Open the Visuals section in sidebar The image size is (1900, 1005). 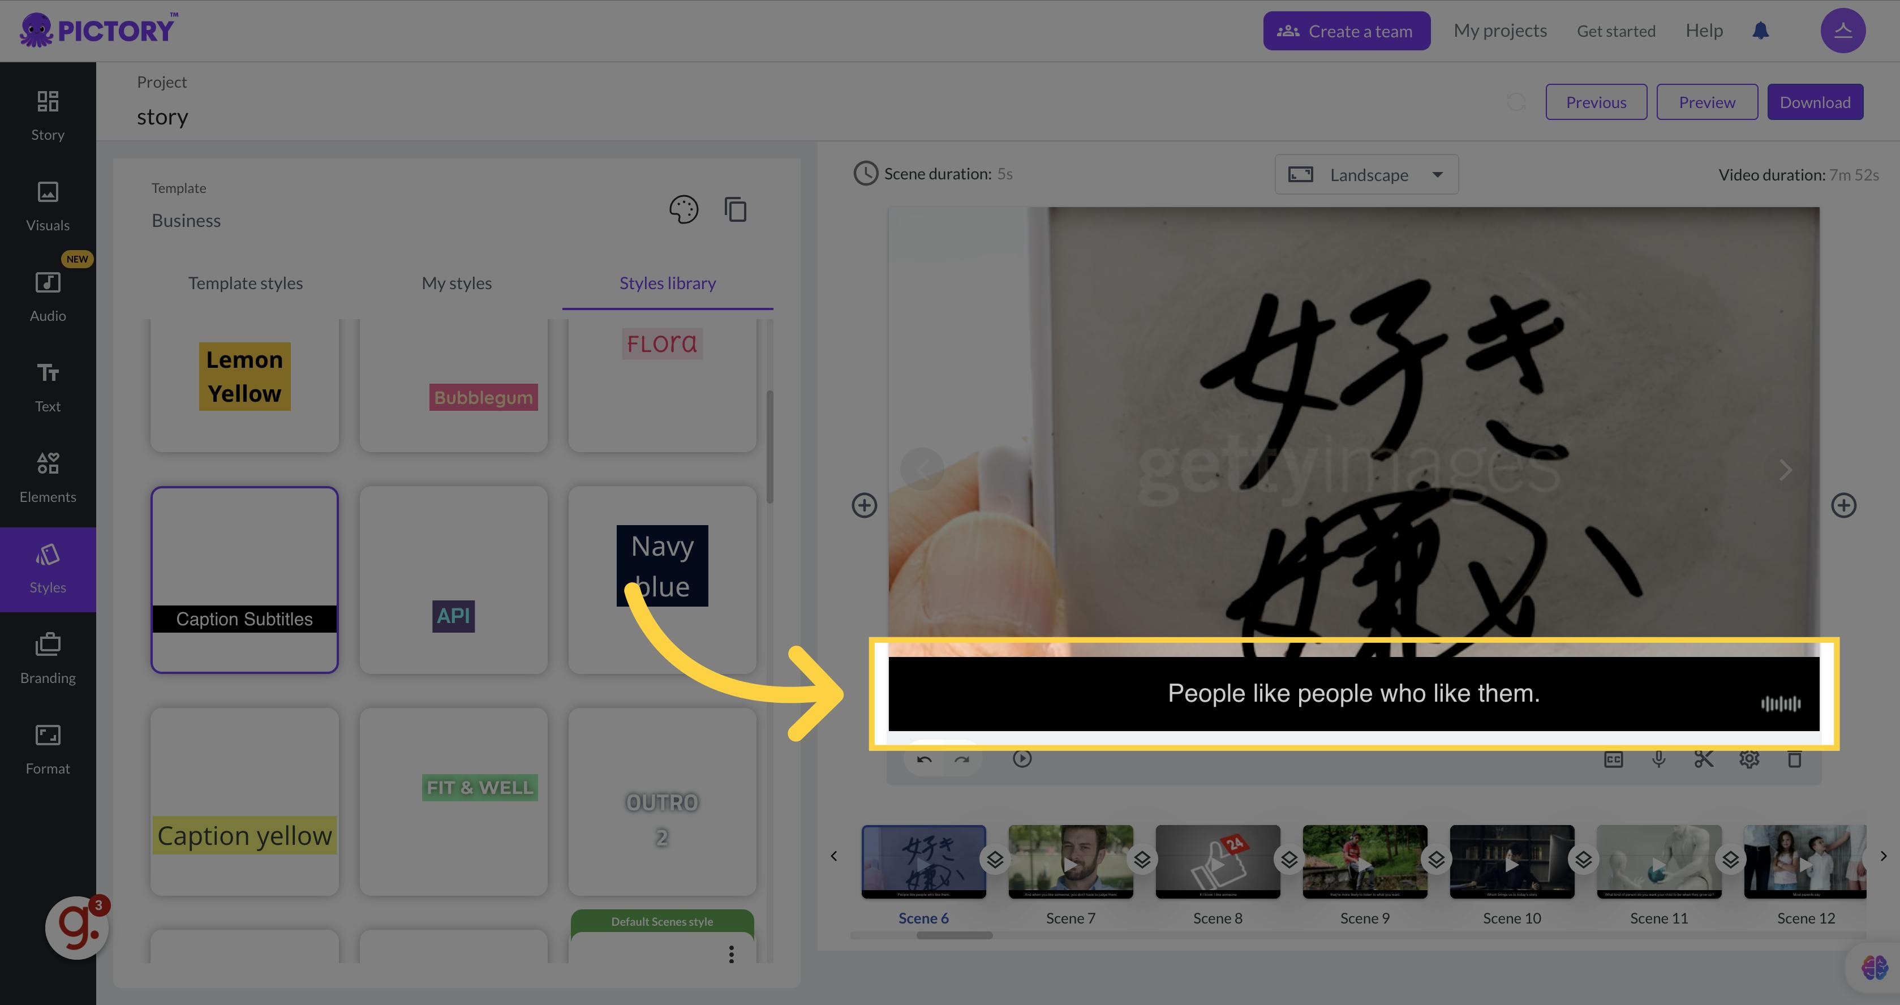pyautogui.click(x=48, y=207)
